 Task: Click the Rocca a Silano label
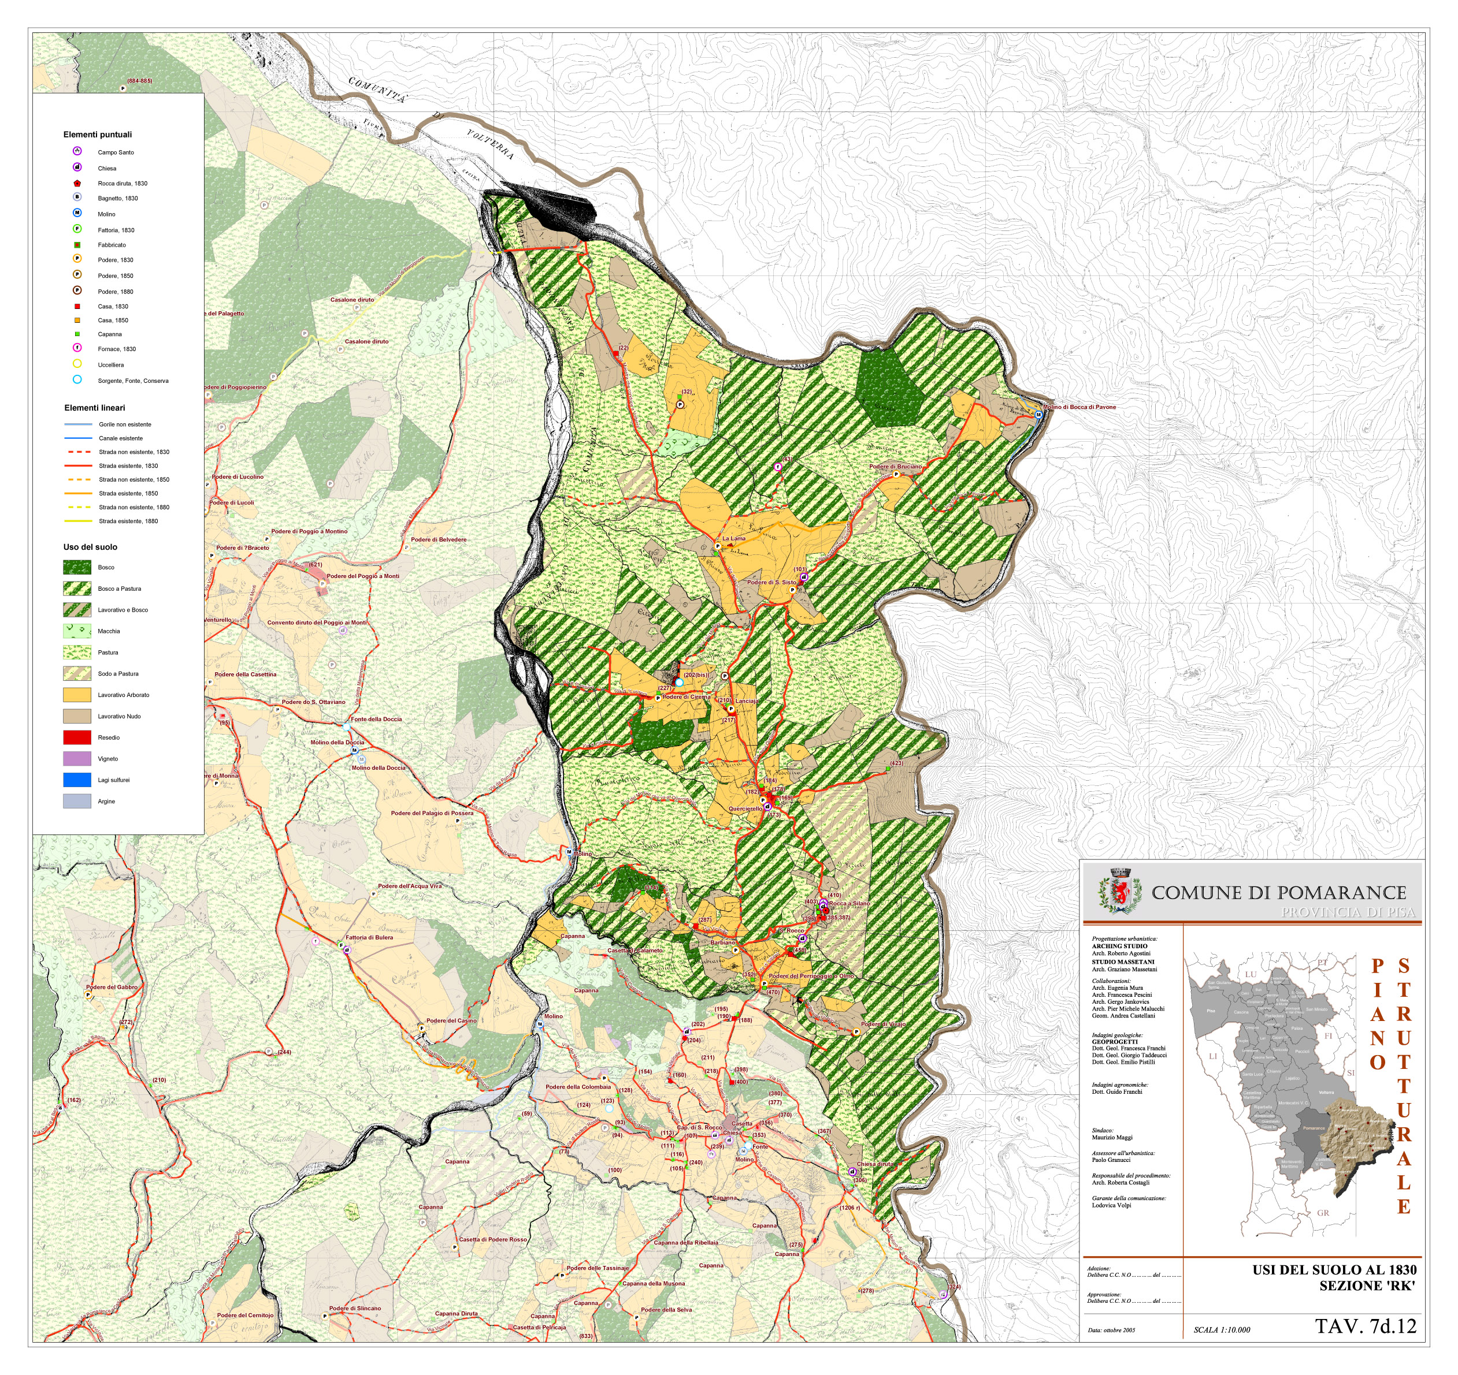click(849, 904)
